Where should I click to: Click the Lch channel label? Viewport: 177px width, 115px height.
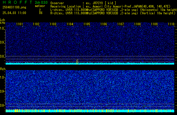3,20
